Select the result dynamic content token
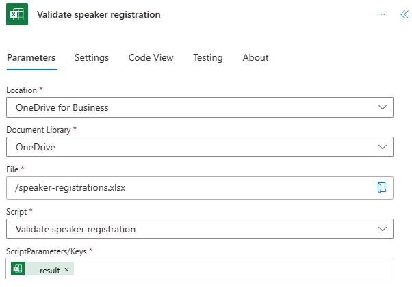Image resolution: width=412 pixels, height=287 pixels. (x=42, y=269)
